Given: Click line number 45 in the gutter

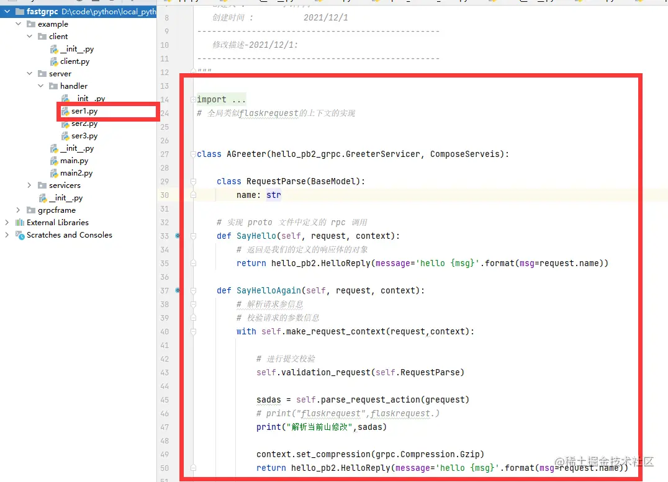Looking at the screenshot, I should coord(165,400).
